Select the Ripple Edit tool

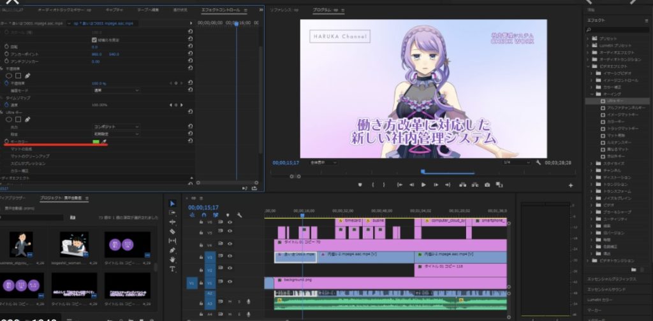click(172, 222)
